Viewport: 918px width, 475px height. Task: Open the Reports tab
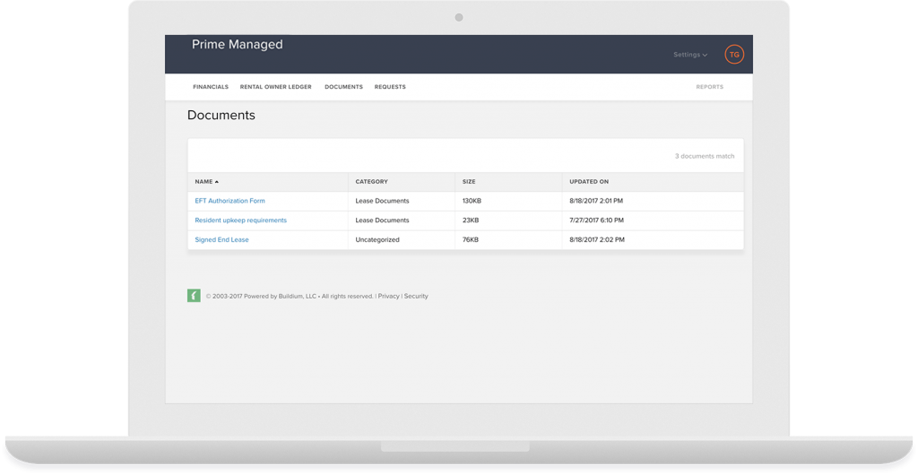(710, 87)
